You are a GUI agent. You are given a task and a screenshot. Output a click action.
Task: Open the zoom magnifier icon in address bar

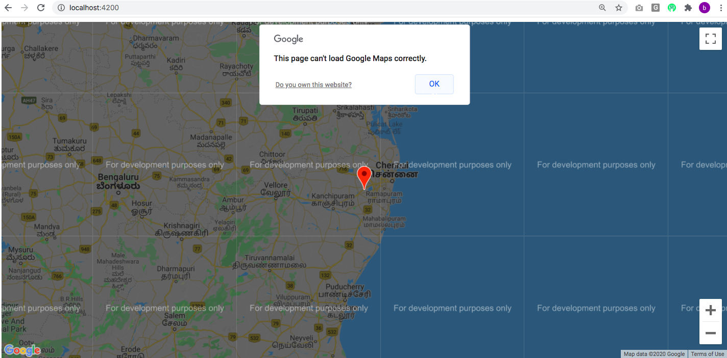[602, 8]
